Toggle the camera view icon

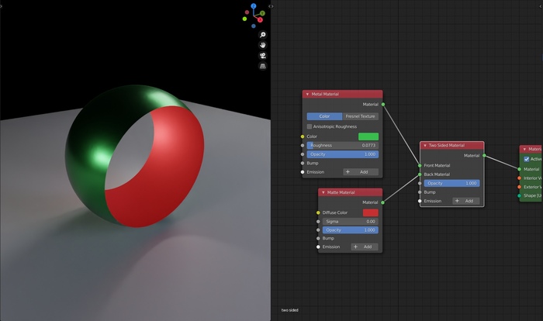[263, 56]
